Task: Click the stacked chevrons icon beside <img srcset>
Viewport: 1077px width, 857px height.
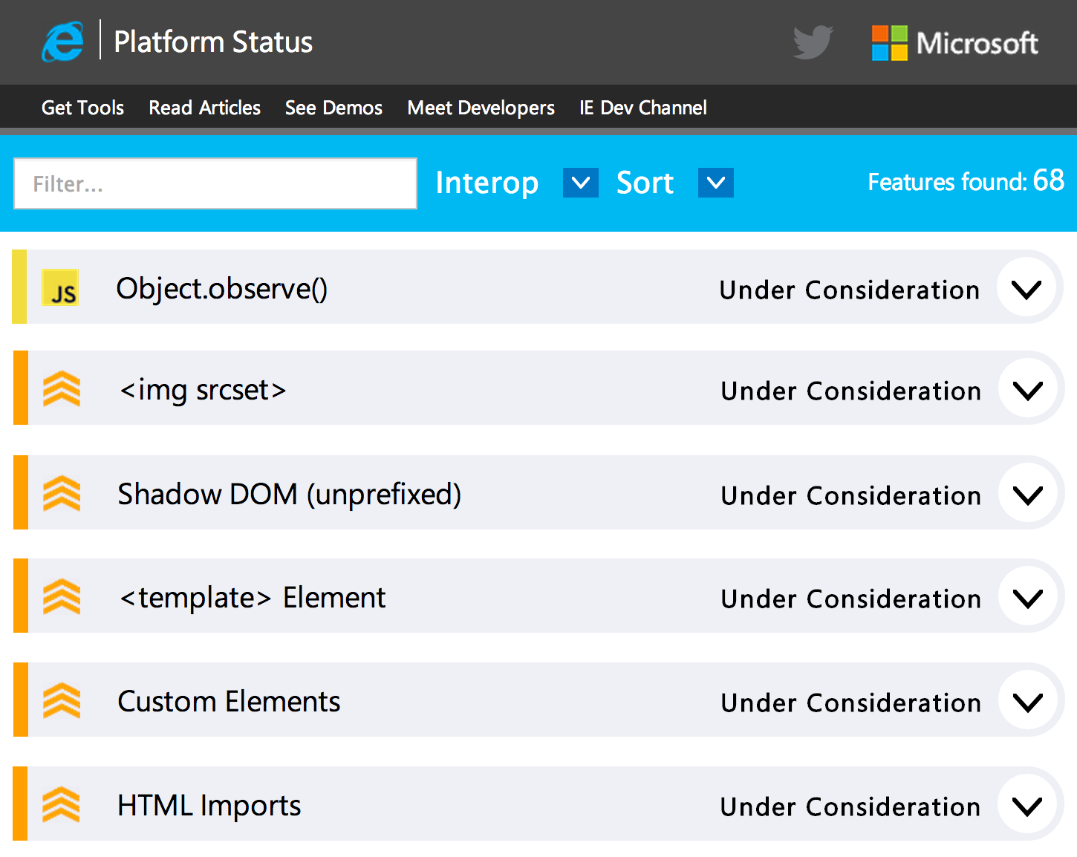Action: [62, 388]
